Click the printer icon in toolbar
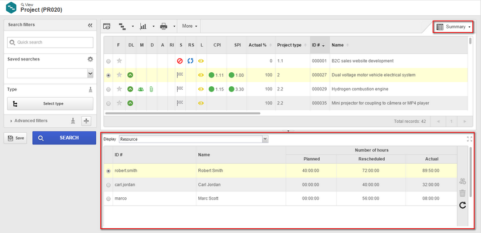481x233 pixels. [164, 26]
